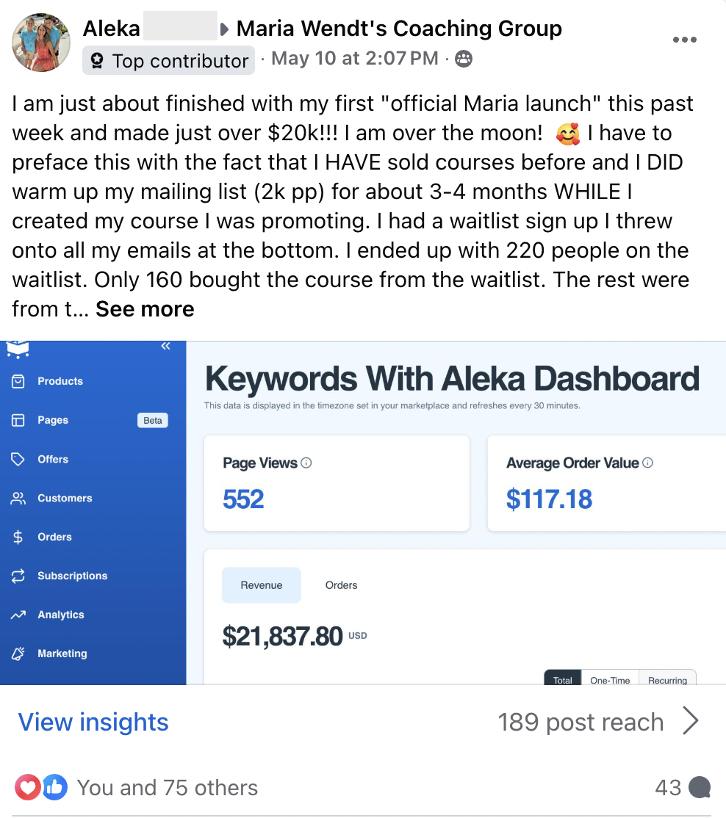This screenshot has width=726, height=818.
Task: Select the One-Time toggle option
Action: pyautogui.click(x=610, y=680)
